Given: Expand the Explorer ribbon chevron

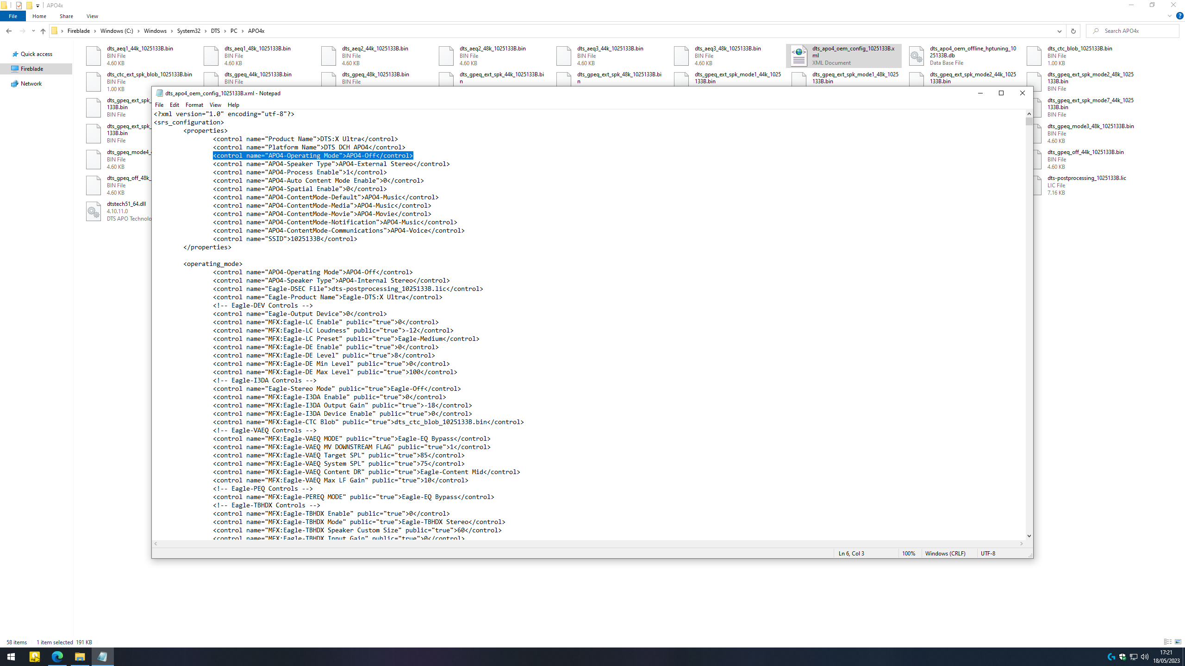Looking at the screenshot, I should pyautogui.click(x=1169, y=16).
